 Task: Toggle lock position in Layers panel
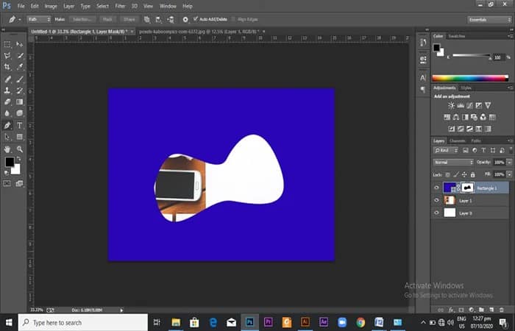click(x=464, y=175)
